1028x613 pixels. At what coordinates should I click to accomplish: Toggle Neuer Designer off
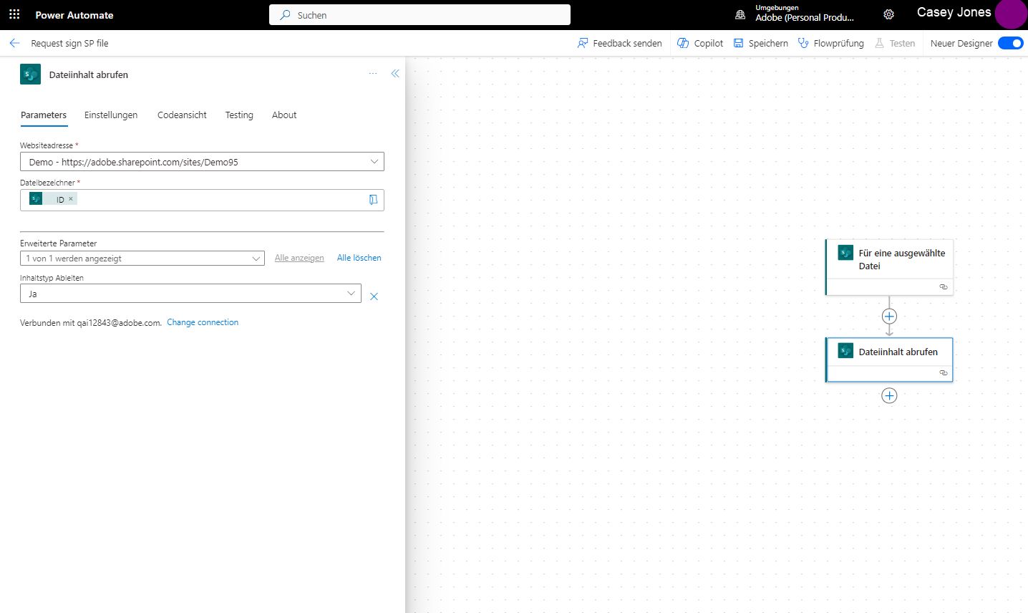click(x=1010, y=43)
